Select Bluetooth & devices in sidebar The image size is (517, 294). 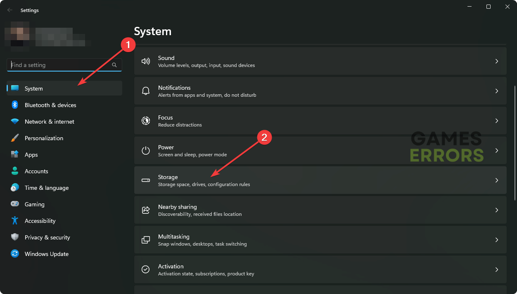pyautogui.click(x=50, y=105)
